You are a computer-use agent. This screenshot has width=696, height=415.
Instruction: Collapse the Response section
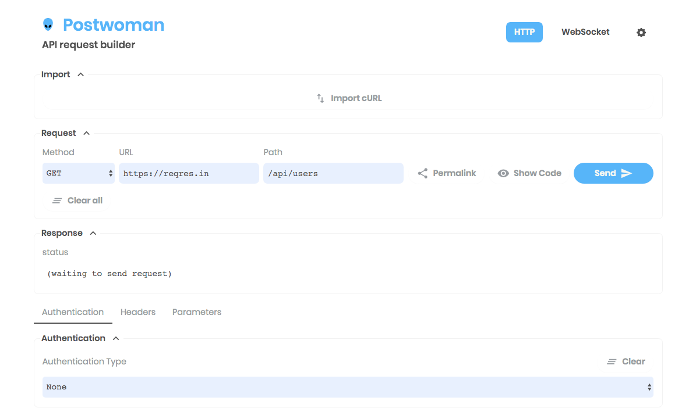click(x=93, y=233)
